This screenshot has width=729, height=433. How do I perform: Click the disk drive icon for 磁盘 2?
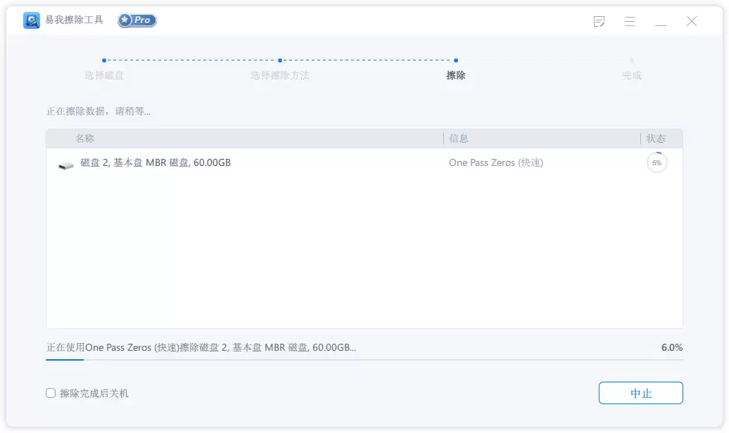point(66,165)
